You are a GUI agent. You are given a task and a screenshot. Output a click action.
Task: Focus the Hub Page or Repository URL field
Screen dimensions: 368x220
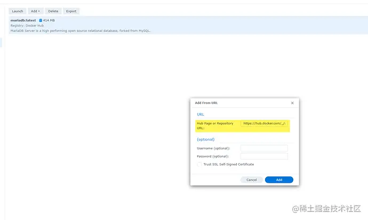coord(264,123)
